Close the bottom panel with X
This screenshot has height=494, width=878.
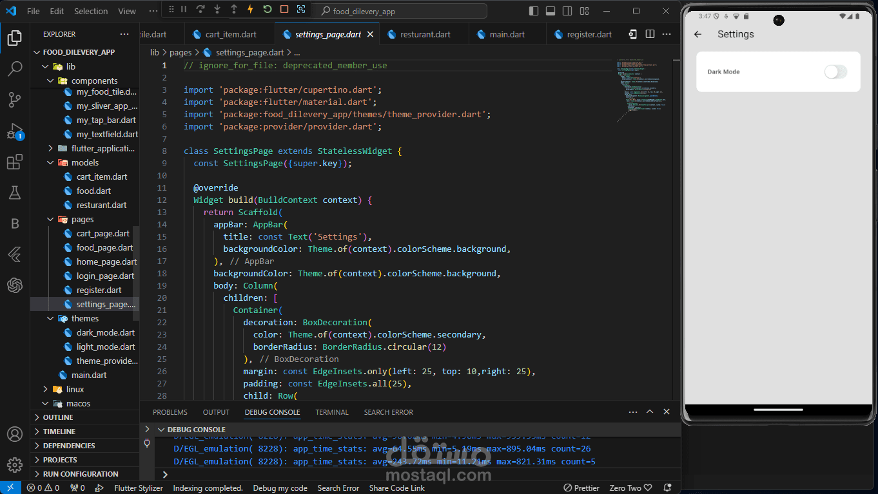click(x=667, y=412)
